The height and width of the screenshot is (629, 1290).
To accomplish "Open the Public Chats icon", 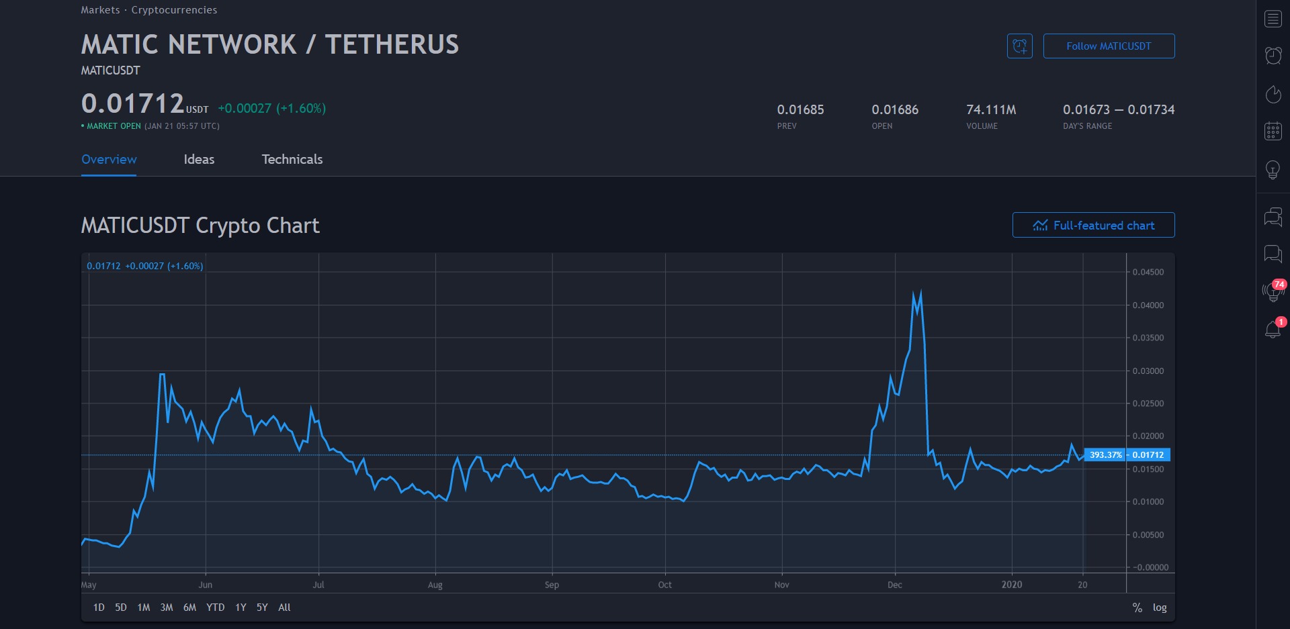I will 1273,217.
